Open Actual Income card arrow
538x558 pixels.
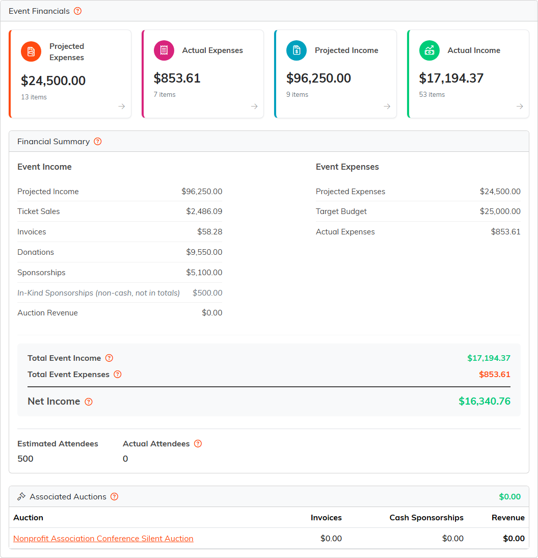520,107
